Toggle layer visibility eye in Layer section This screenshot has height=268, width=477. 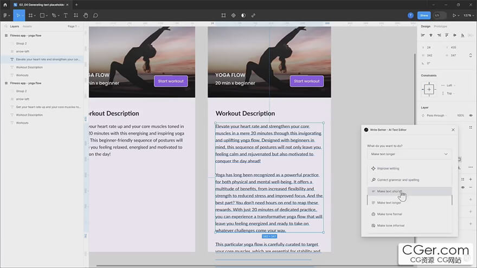tap(470, 115)
